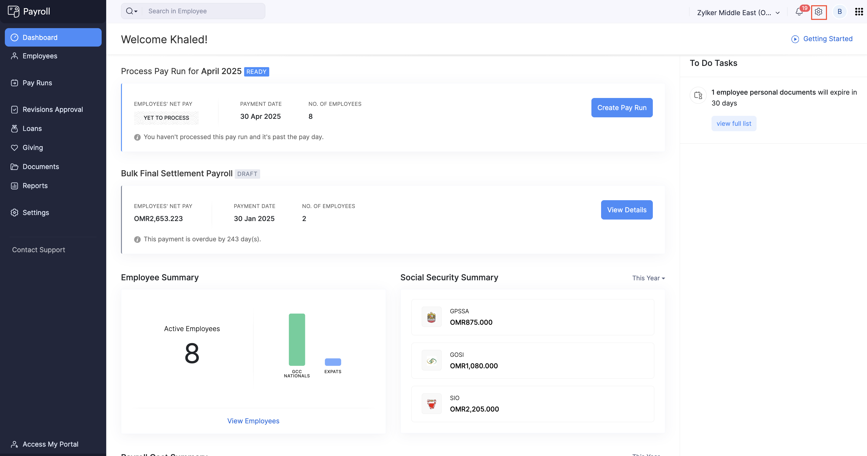
Task: Click the Create Pay Run button
Action: click(622, 108)
